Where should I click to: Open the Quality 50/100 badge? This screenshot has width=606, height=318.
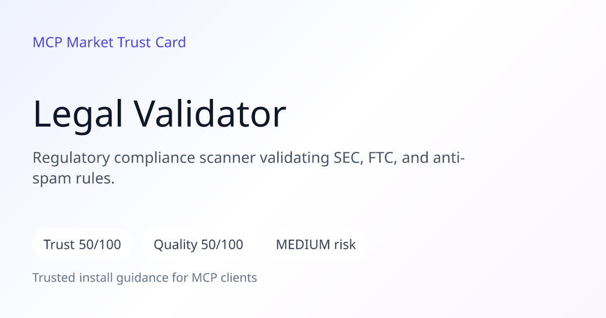point(198,245)
